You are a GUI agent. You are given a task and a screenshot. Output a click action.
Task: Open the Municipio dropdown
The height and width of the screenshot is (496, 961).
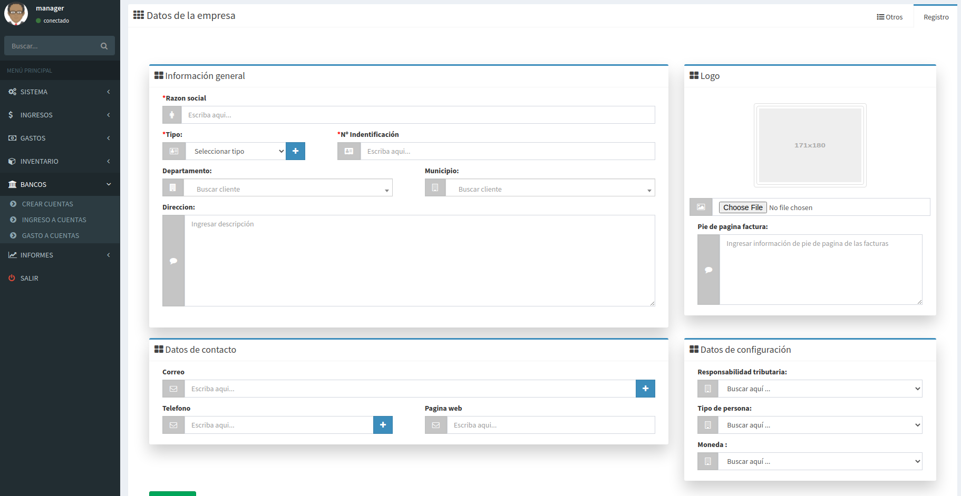(550, 189)
